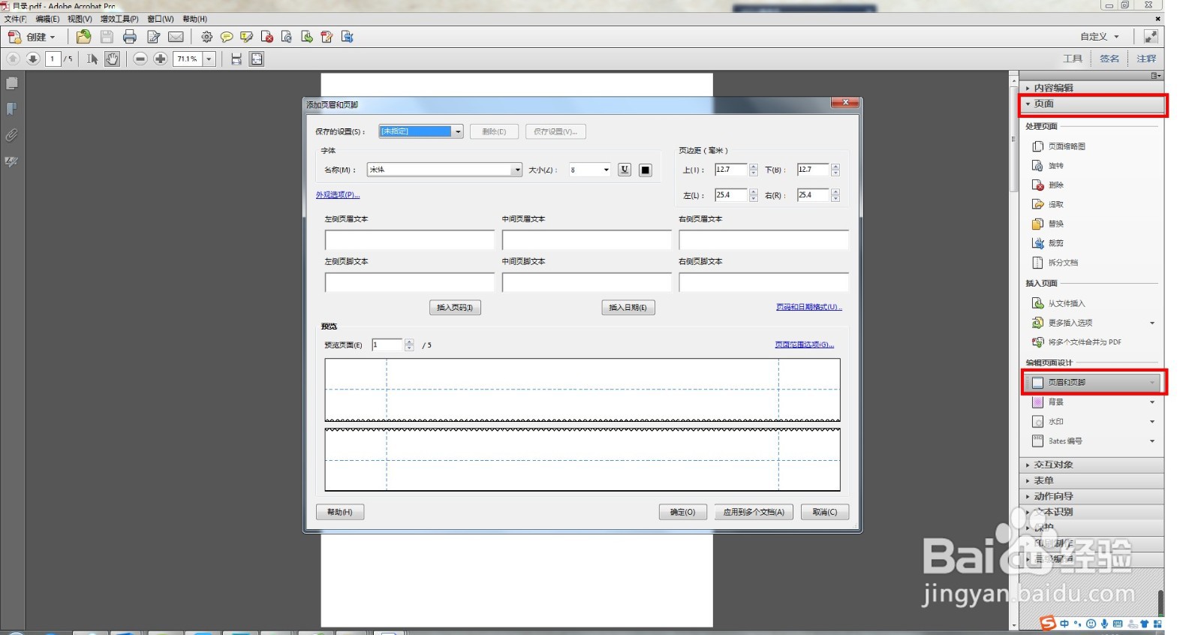The image size is (1201, 635).
Task: Open bookmarks panel in left sidebar
Action: [x=12, y=110]
